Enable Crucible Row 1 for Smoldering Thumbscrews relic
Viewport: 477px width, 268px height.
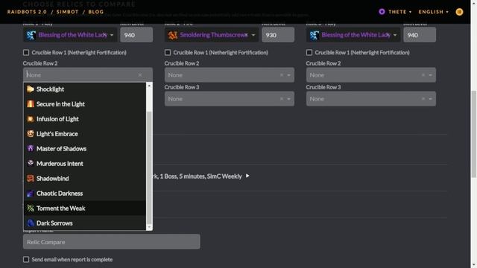point(168,53)
